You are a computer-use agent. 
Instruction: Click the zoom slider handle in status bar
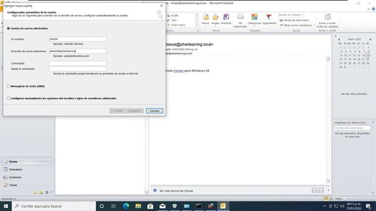[359, 199]
